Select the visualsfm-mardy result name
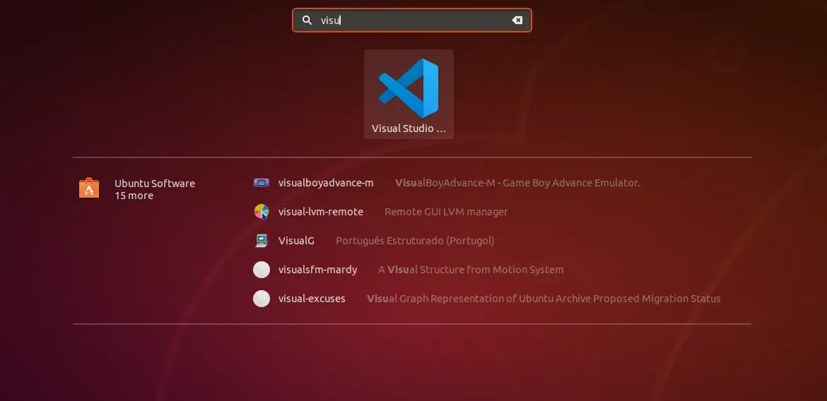 [x=317, y=270]
